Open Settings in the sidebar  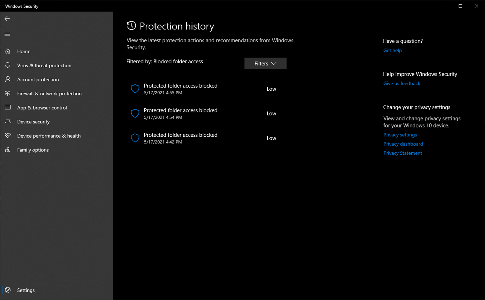coord(56,290)
